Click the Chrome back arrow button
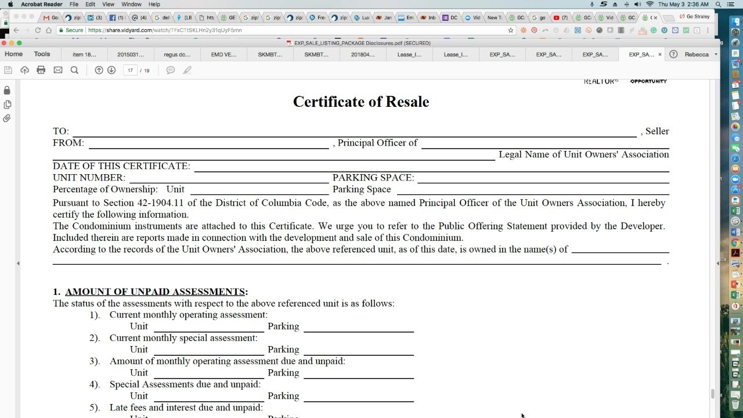Image resolution: width=743 pixels, height=418 pixels. tap(16, 30)
